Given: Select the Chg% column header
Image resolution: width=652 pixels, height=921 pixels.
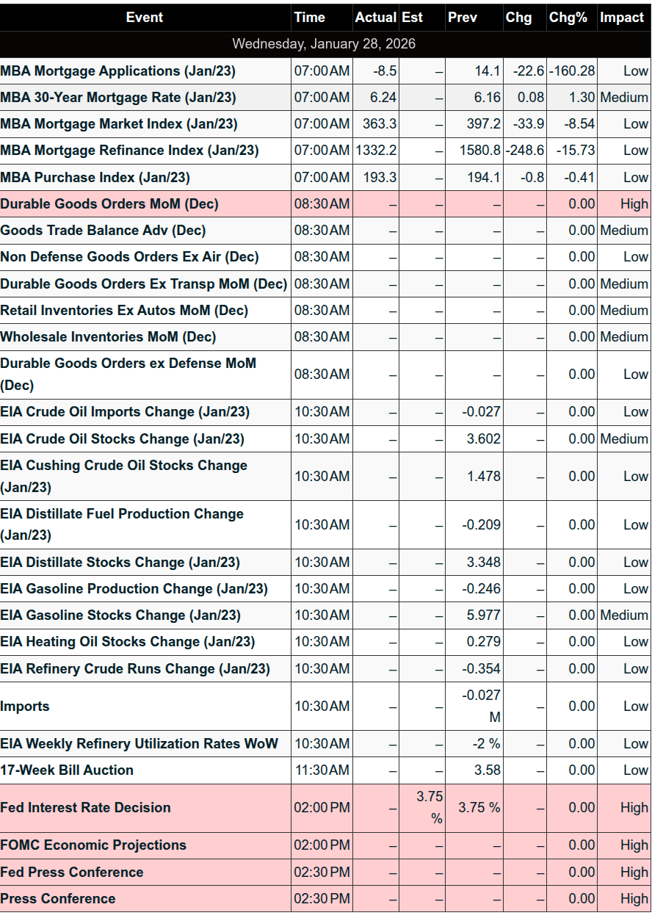Looking at the screenshot, I should click(568, 18).
